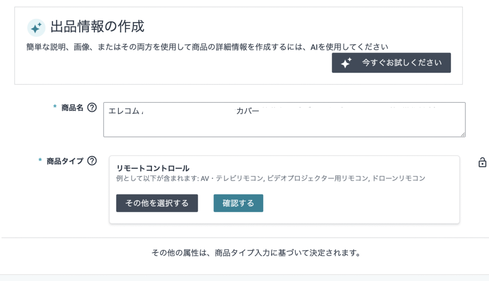Click the sparkle icon inside the try-now button
Screen dimensions: 489x281
pos(346,63)
